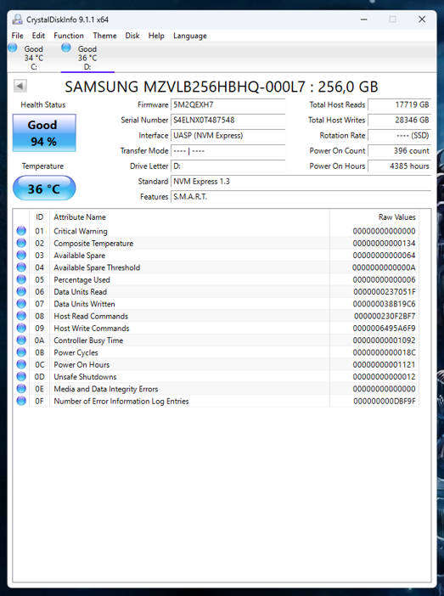Click status orb for Percentage Used
This screenshot has width=444, height=596.
pos(21,279)
